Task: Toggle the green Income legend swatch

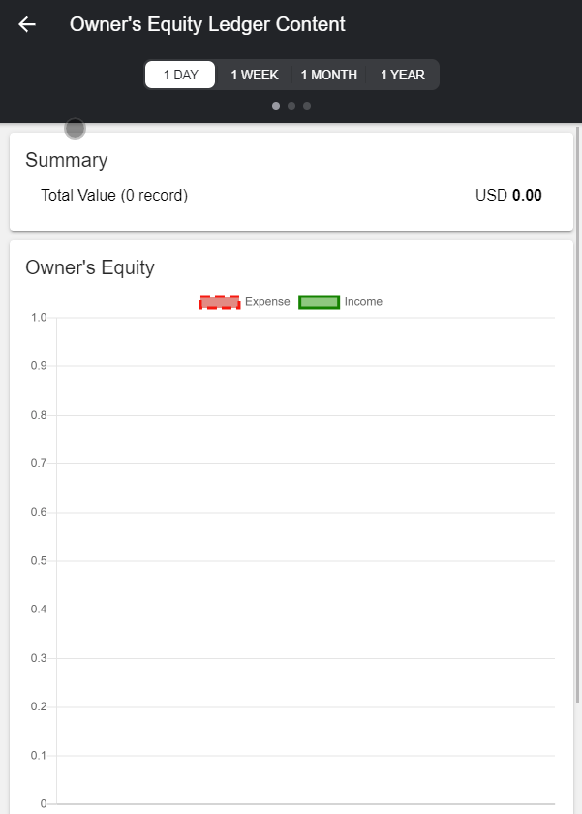Action: click(319, 302)
